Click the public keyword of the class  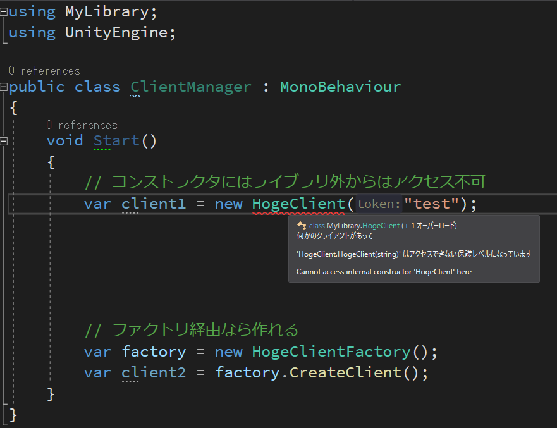(37, 87)
